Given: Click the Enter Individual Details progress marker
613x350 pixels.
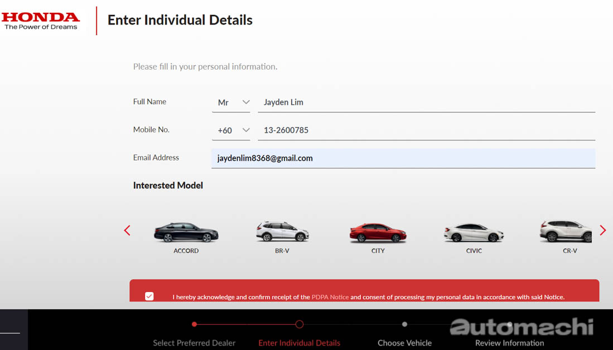Looking at the screenshot, I should tap(299, 324).
